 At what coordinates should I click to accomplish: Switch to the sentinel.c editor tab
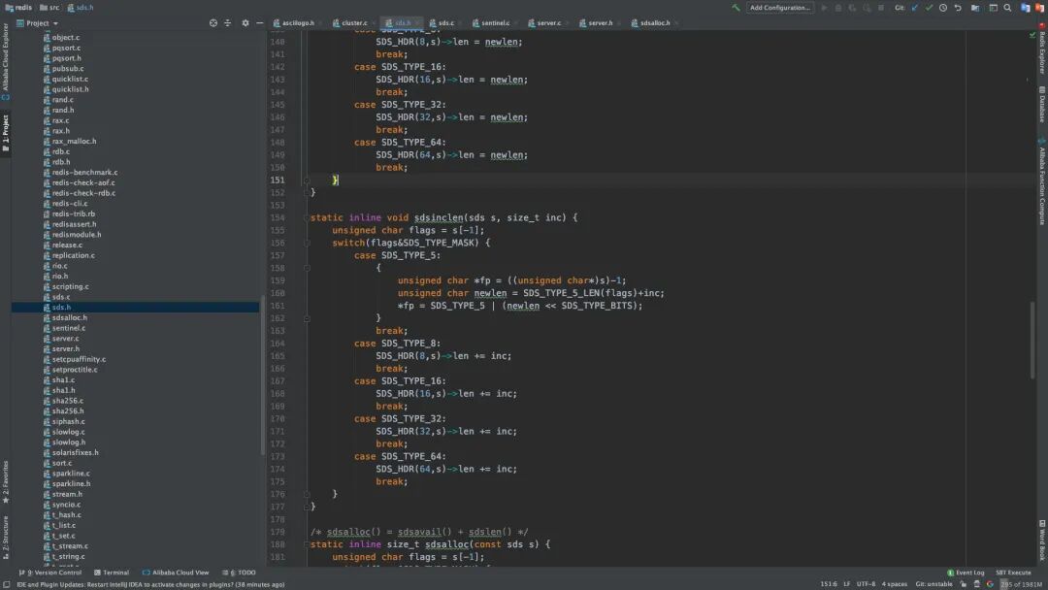pyautogui.click(x=495, y=22)
